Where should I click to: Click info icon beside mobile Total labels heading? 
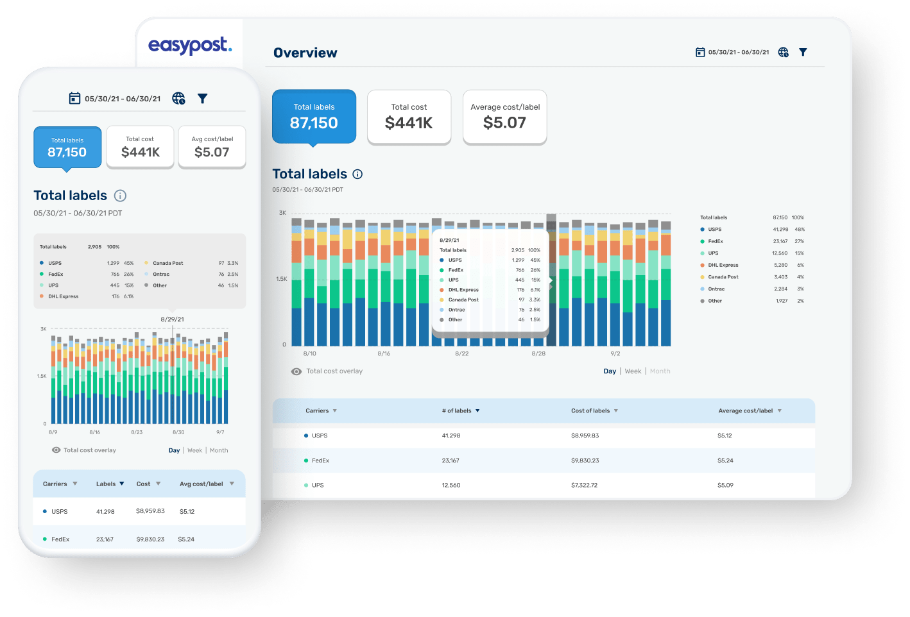click(x=120, y=196)
